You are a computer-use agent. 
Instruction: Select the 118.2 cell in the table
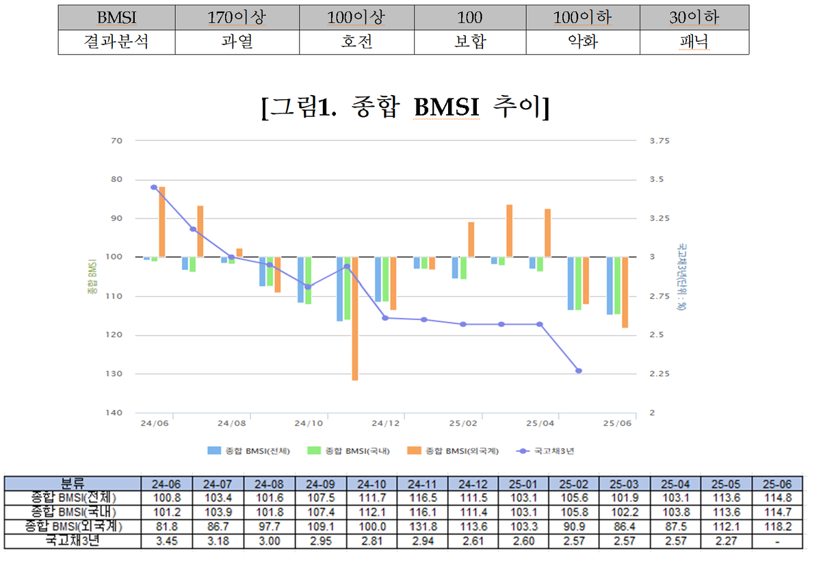pos(779,527)
